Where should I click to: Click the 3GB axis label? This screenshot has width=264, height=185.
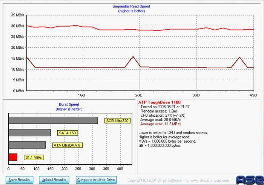point(196,95)
